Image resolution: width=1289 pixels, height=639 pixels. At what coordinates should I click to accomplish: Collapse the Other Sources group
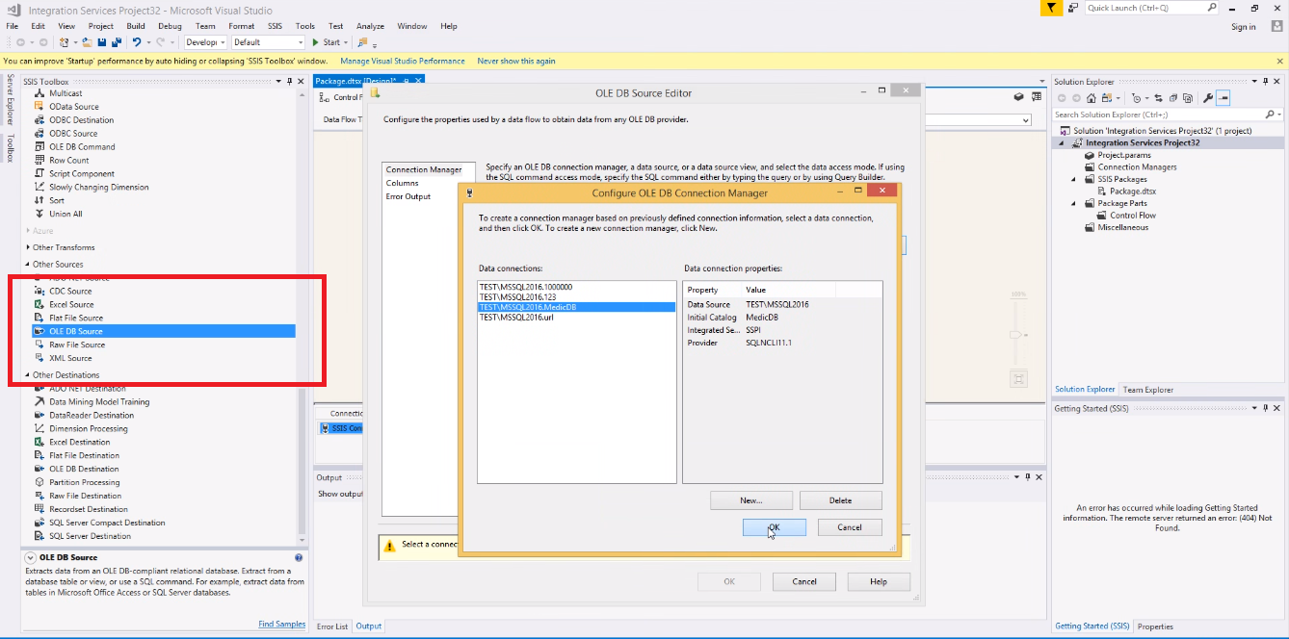(27, 265)
